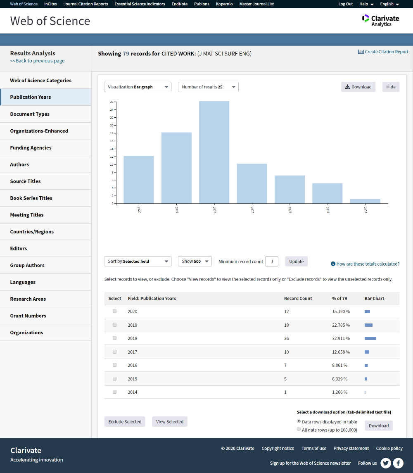Click the Update button
This screenshot has width=413, height=473.
pos(296,261)
